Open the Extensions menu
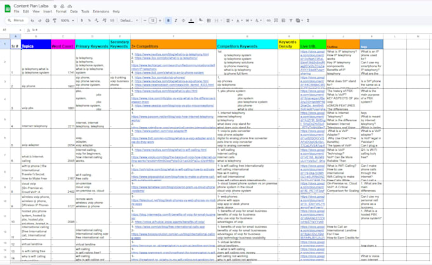The image size is (432, 265). [x=101, y=11]
